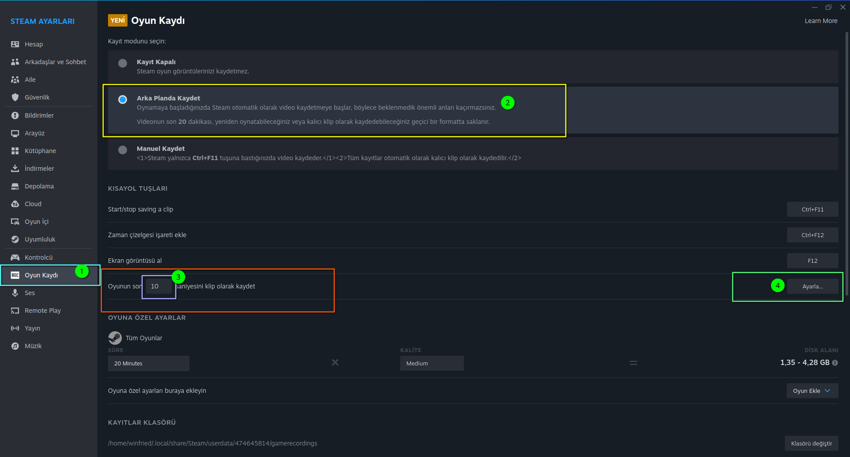Open the 20 Minutes duration dropdown

coord(149,363)
